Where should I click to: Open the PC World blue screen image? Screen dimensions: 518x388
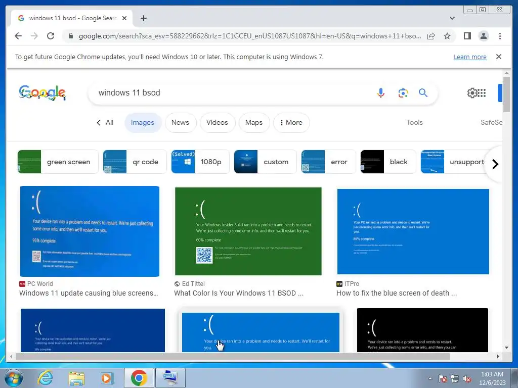point(90,231)
